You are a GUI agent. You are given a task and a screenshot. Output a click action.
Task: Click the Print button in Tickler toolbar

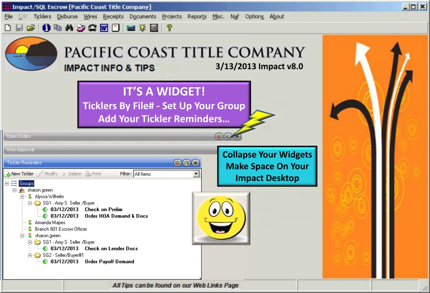[93, 174]
